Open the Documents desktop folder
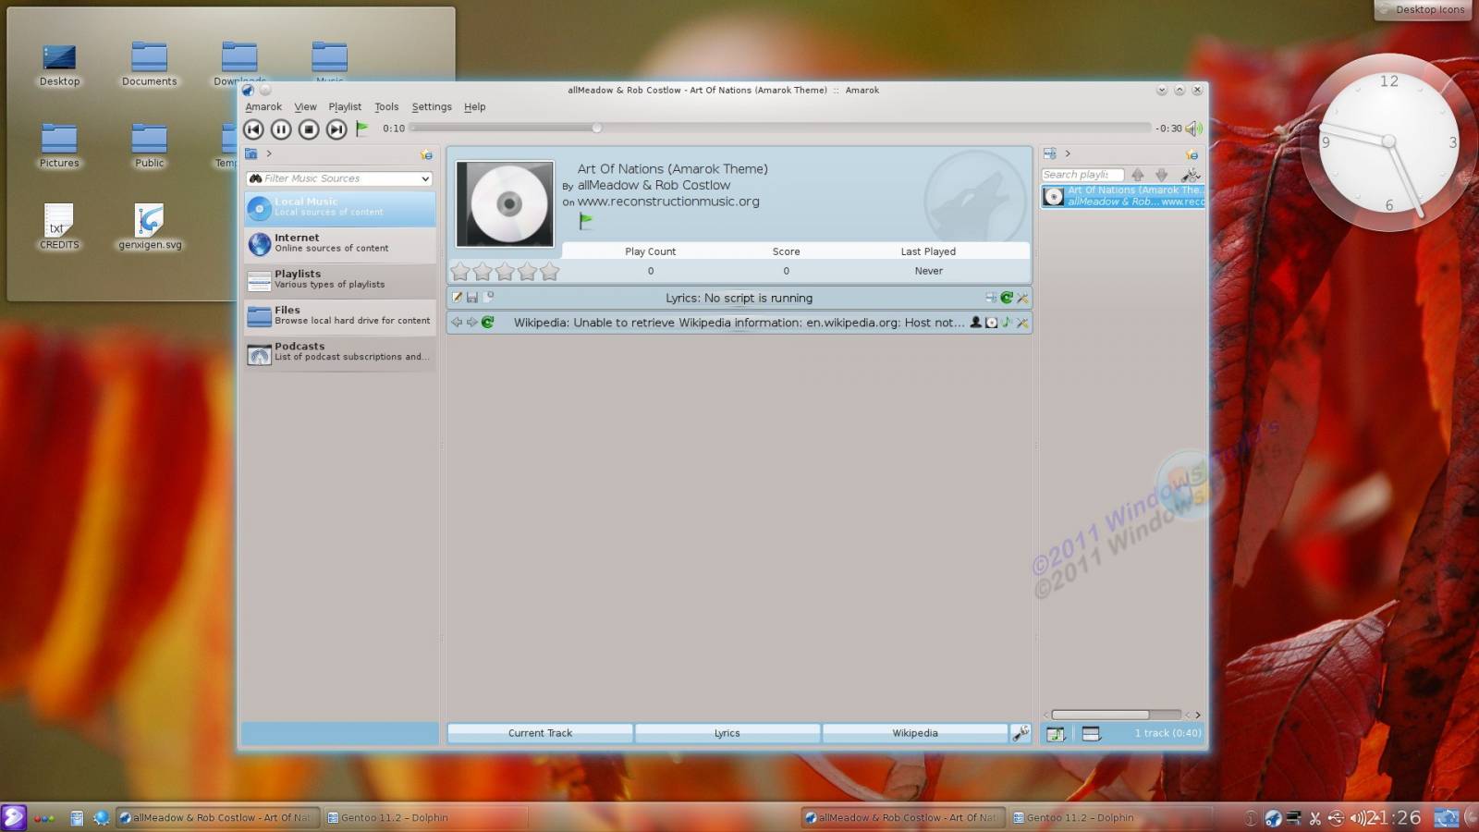This screenshot has width=1479, height=832. point(149,64)
